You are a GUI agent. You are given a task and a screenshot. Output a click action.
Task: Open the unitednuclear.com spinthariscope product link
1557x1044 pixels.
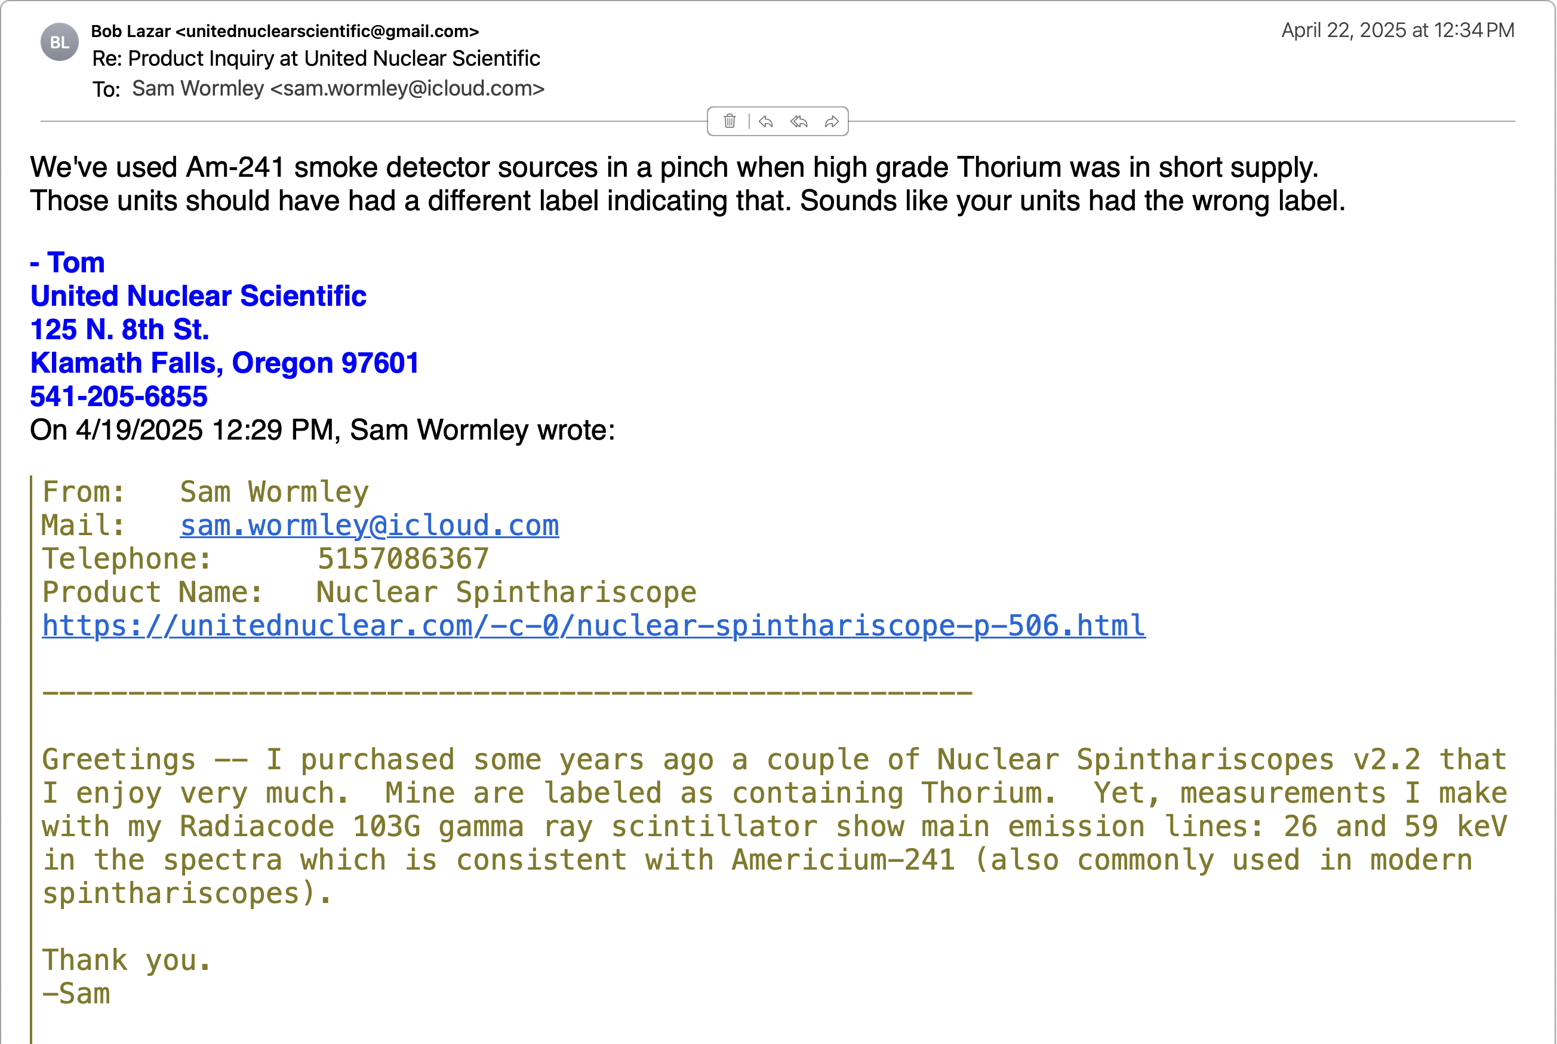(593, 626)
